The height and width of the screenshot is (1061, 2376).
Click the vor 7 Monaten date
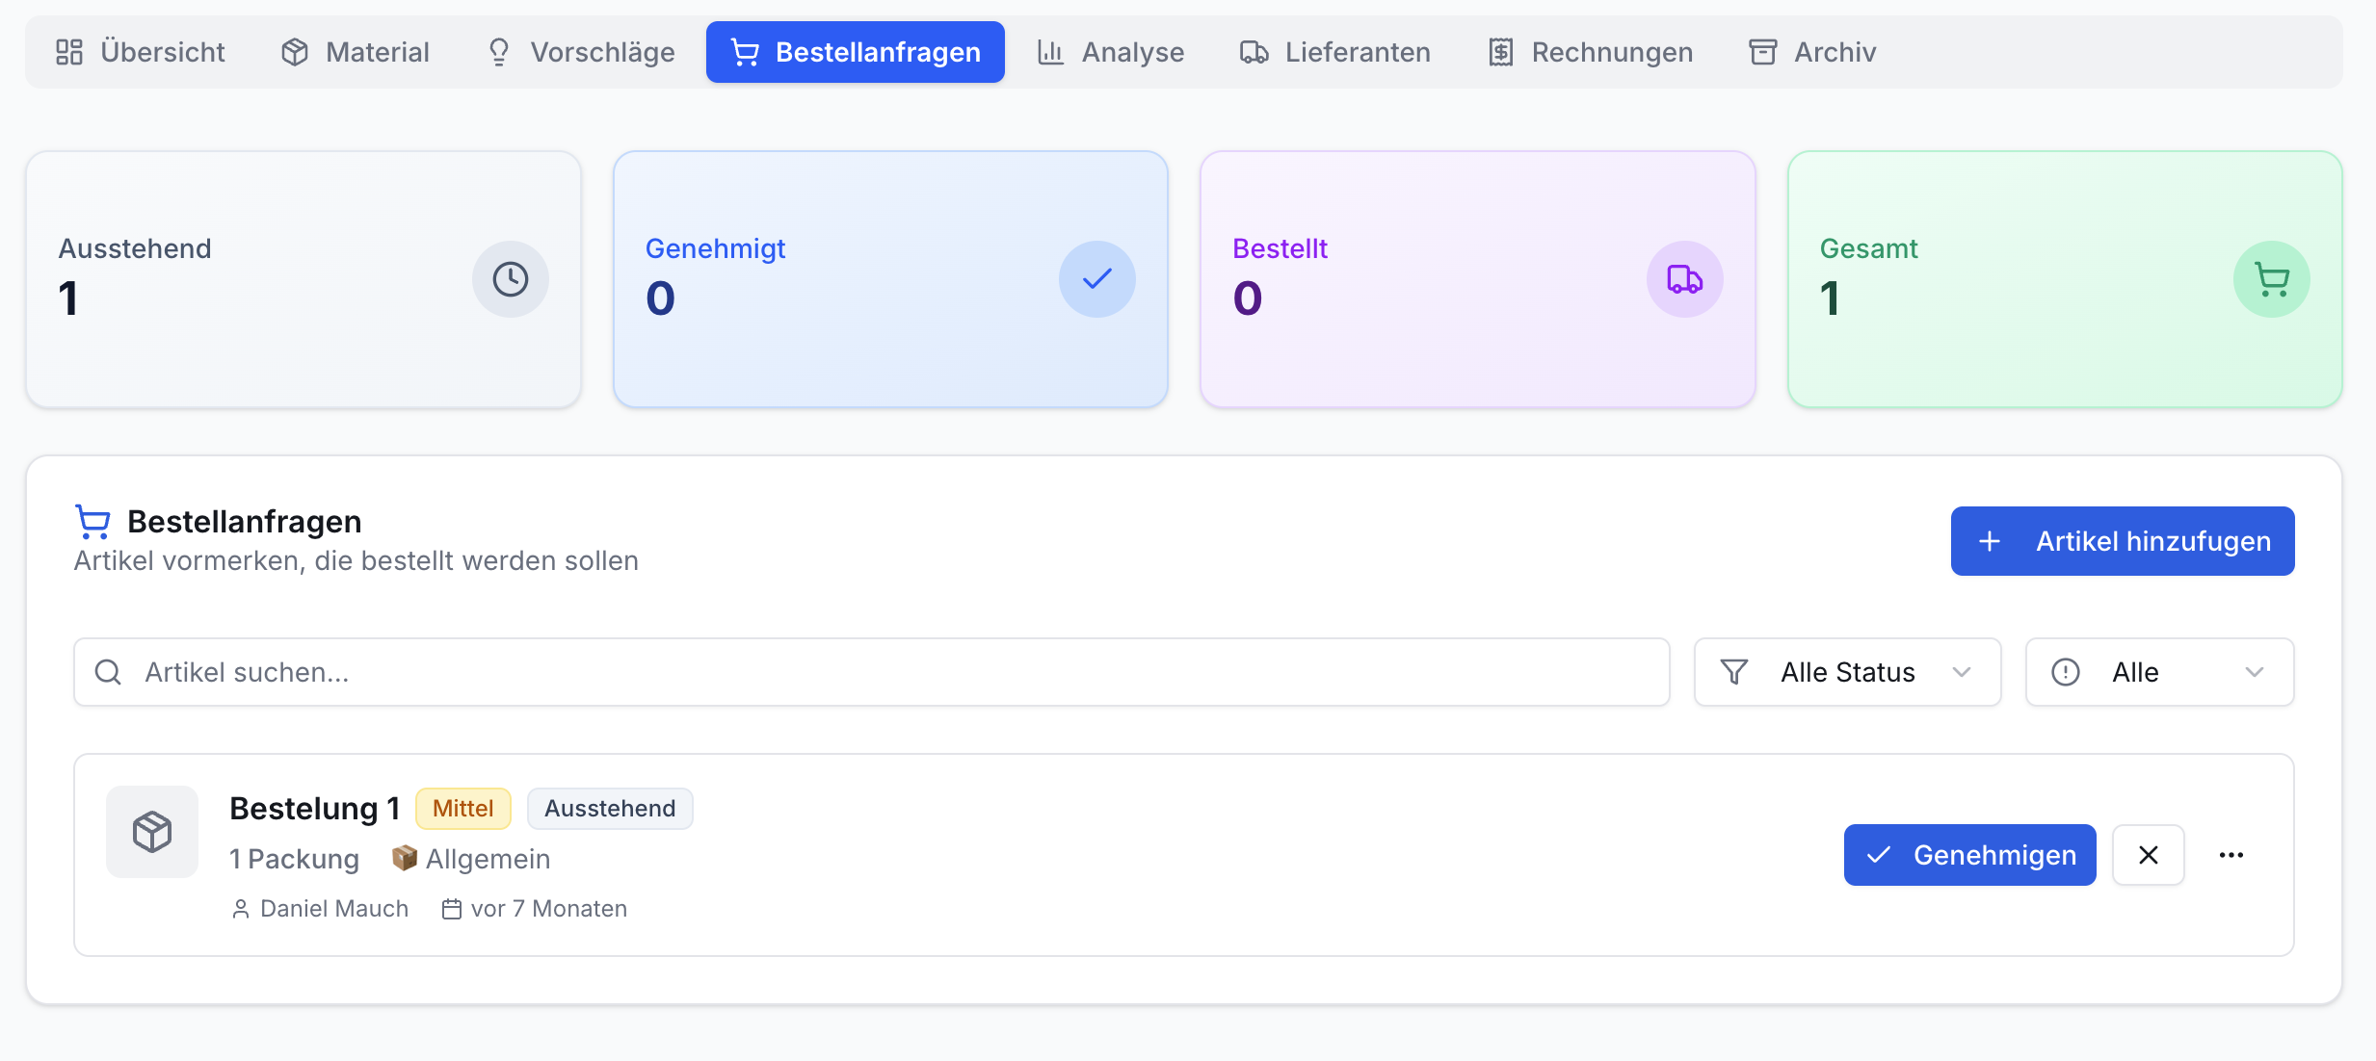(549, 909)
